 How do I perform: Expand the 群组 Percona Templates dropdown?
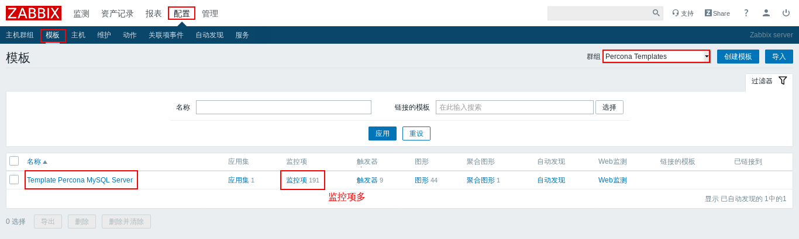pos(656,57)
